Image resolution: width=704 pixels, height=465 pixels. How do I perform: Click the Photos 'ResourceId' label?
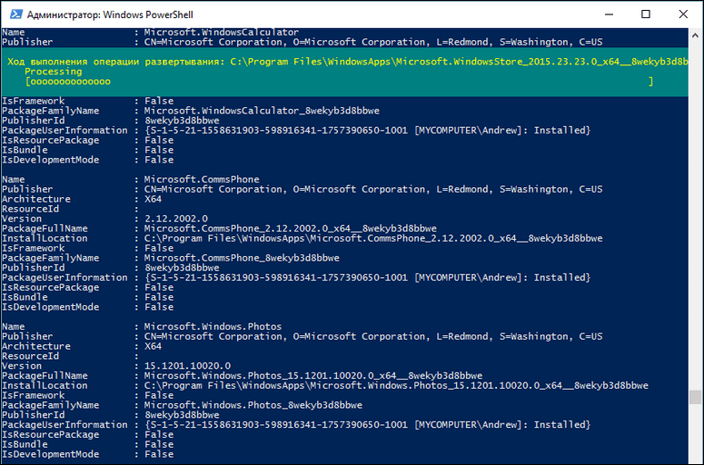(x=31, y=356)
